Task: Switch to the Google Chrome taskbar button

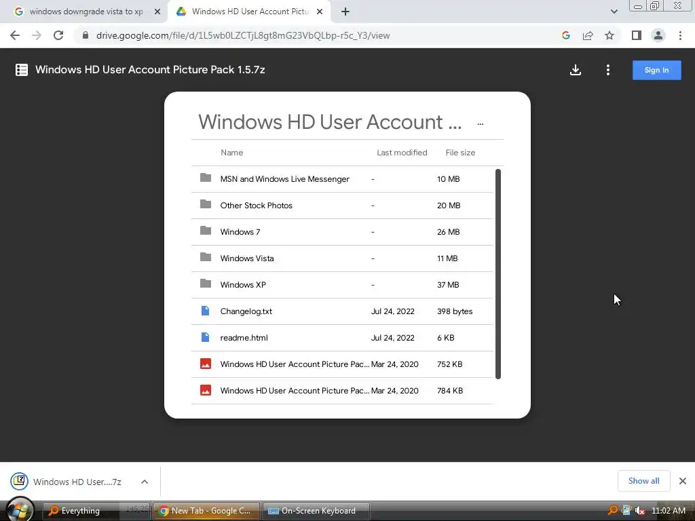Action: tap(206, 511)
